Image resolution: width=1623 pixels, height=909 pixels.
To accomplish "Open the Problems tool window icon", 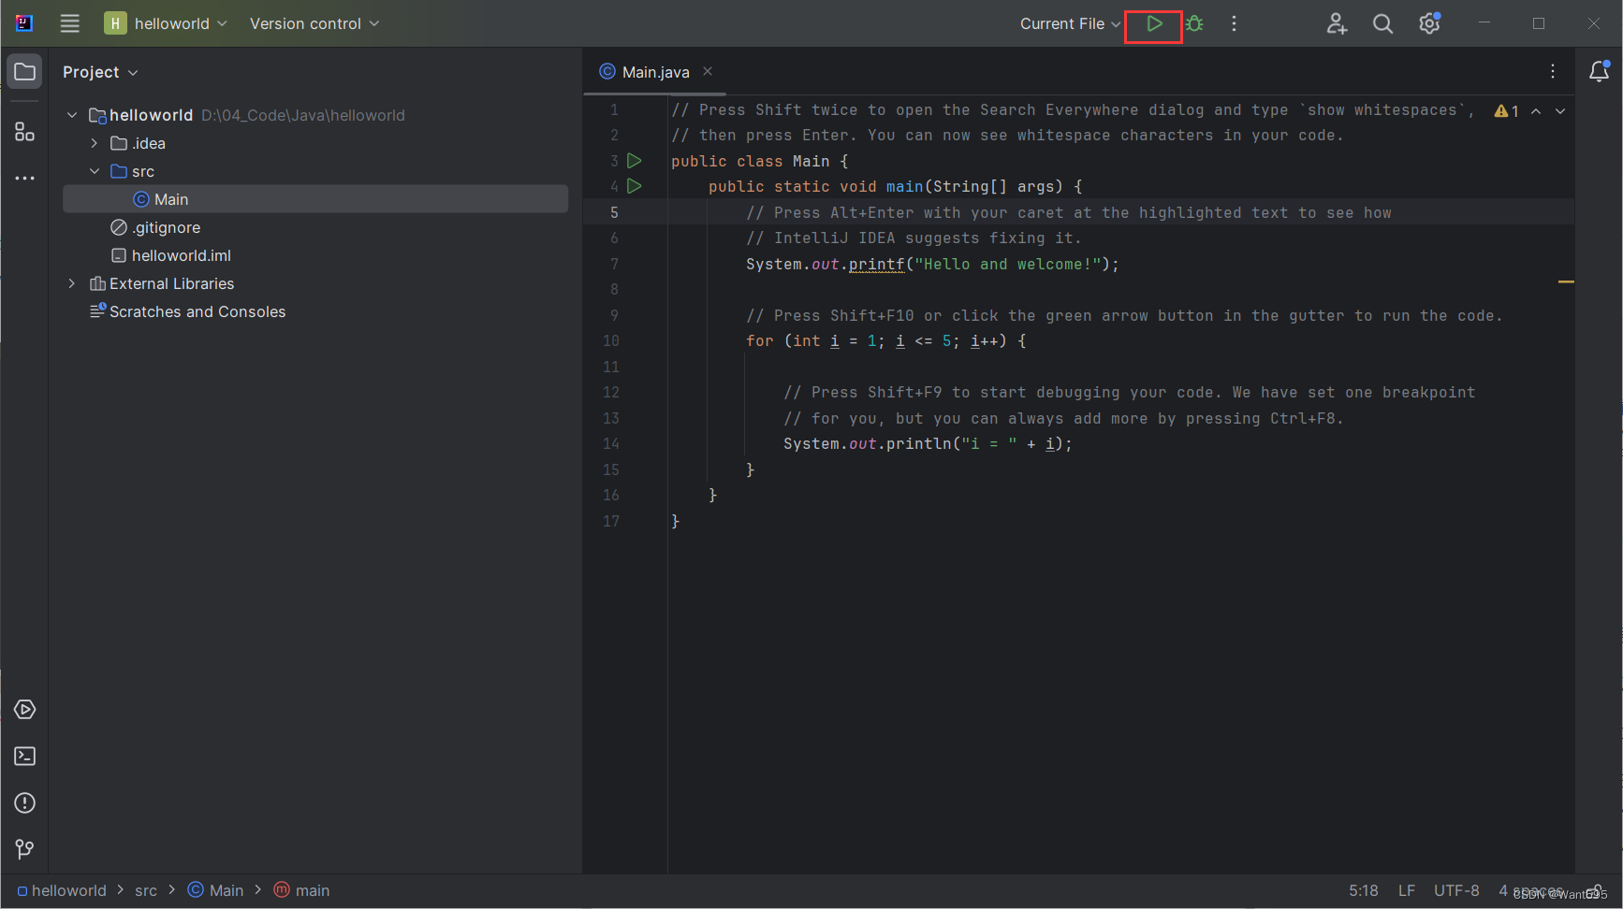I will pos(25,803).
